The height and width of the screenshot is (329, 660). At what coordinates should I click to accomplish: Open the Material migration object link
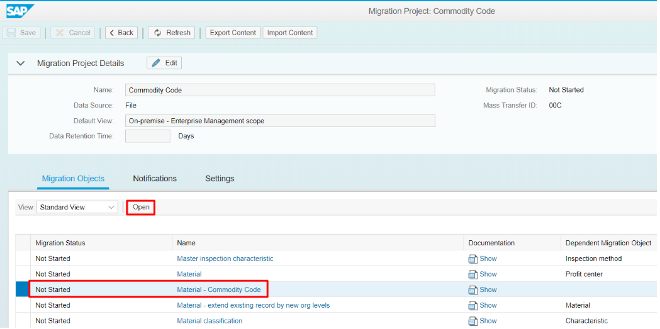pyautogui.click(x=189, y=274)
